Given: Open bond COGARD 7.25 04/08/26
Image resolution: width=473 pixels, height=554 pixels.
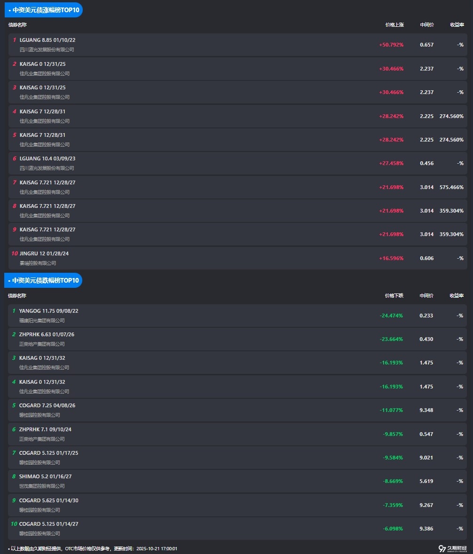Looking at the screenshot, I should point(47,405).
